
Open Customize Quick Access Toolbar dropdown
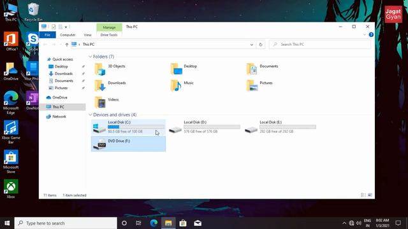pos(66,27)
